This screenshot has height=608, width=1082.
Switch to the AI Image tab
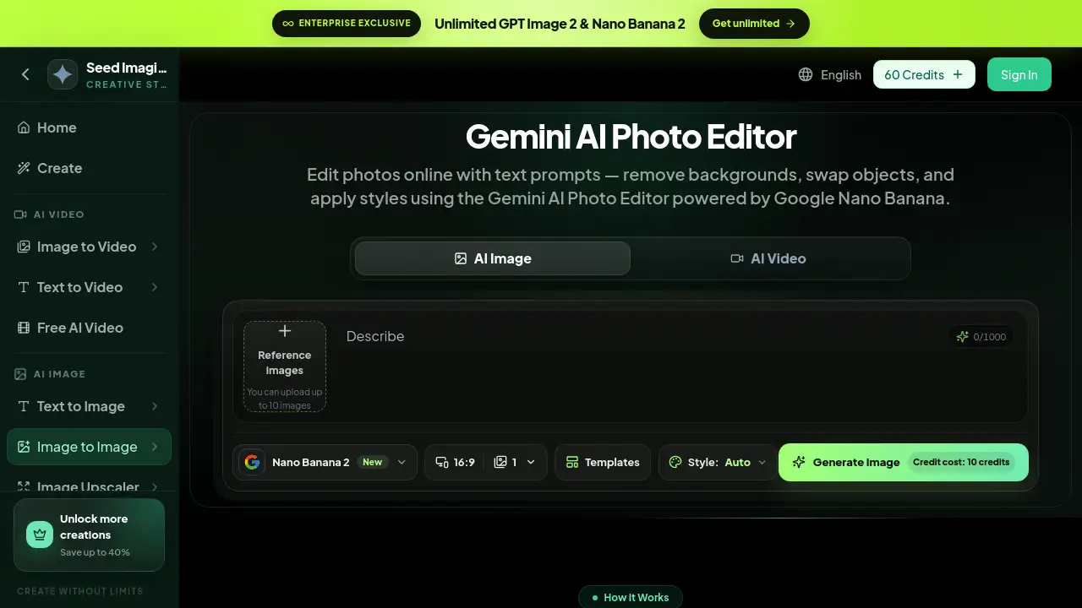point(493,258)
